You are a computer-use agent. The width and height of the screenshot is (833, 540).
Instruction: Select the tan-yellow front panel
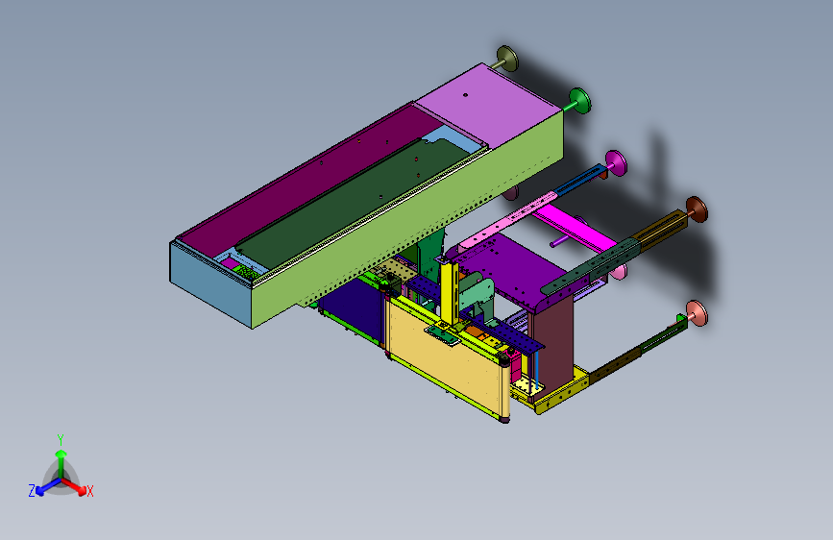click(445, 358)
